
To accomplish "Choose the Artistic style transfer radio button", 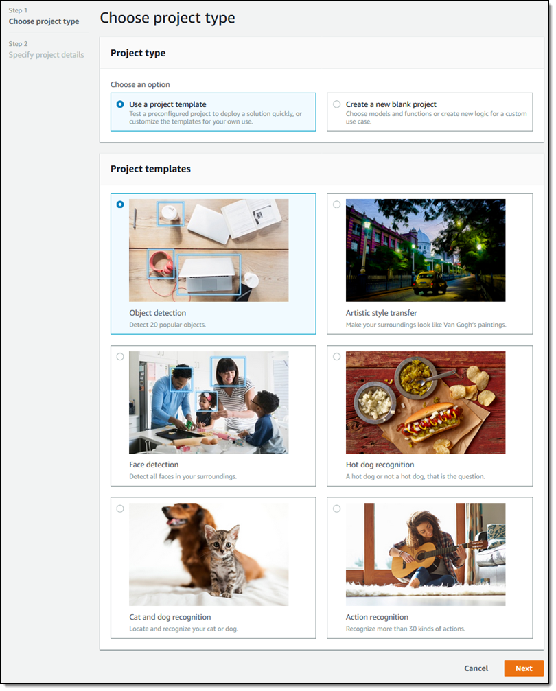I will 337,204.
